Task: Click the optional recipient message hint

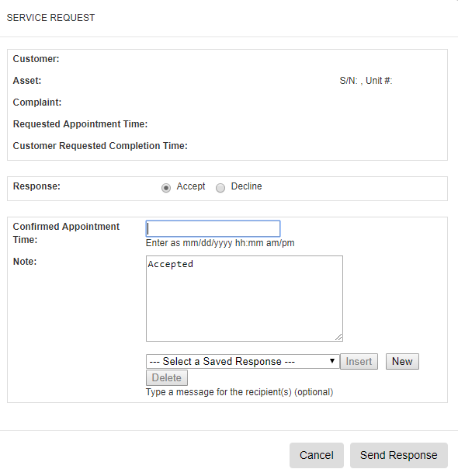Action: (239, 392)
